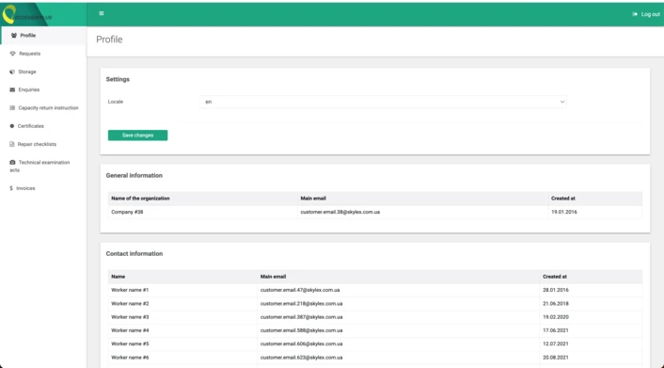Select the Worker name #3 row

point(374,317)
